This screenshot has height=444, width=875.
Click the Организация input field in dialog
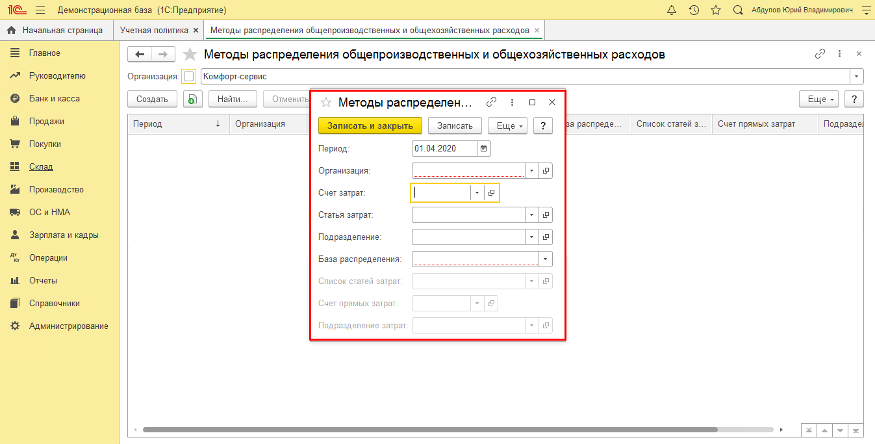pyautogui.click(x=468, y=171)
